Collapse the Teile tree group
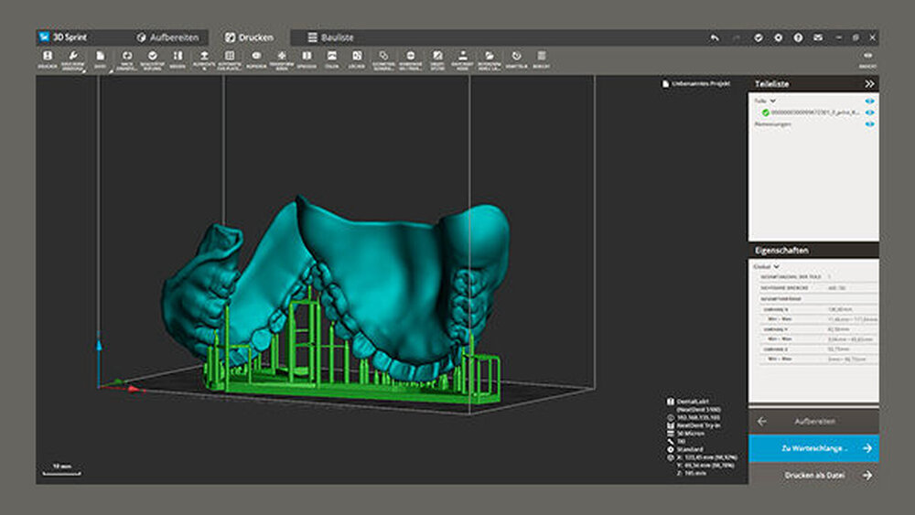 pyautogui.click(x=774, y=101)
